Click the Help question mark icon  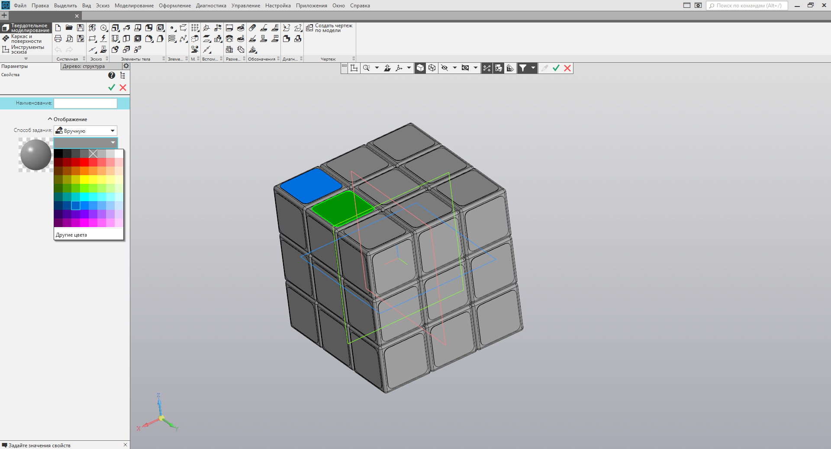pos(112,75)
